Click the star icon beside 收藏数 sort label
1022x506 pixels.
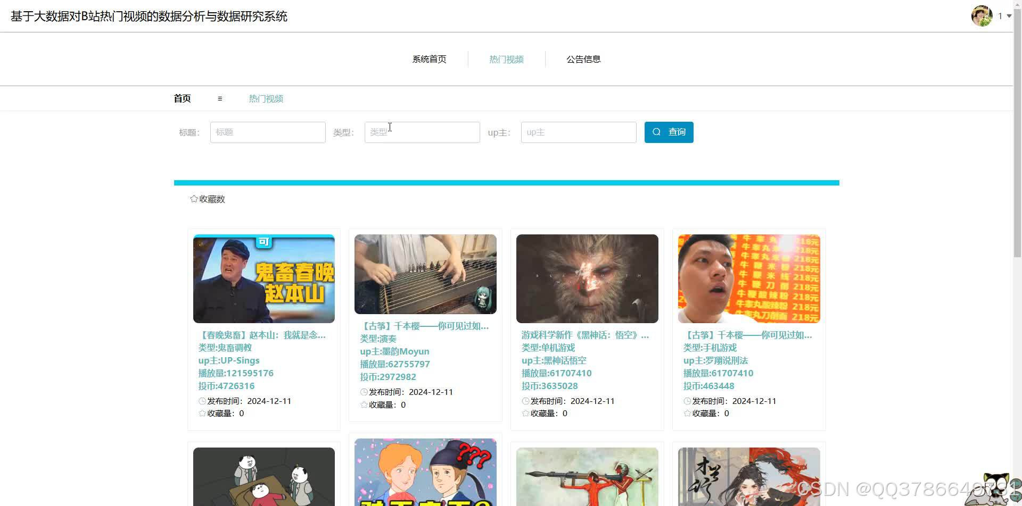194,198
